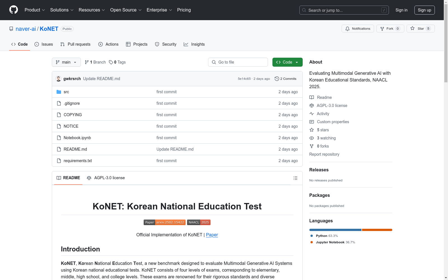The image size is (448, 280).
Task: Click the repository icon before naver-ai
Action: pos(11,29)
